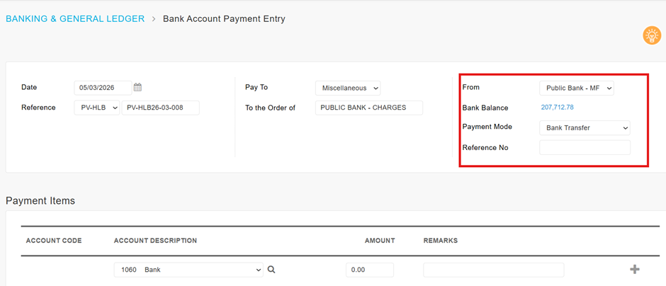666x286 pixels.
Task: Click the empty Reference No field
Action: click(585, 147)
